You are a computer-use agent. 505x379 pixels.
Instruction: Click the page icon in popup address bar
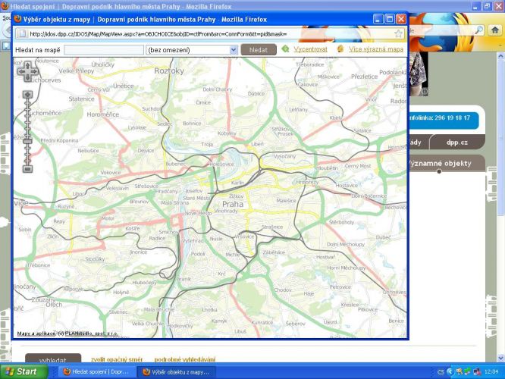point(22,33)
